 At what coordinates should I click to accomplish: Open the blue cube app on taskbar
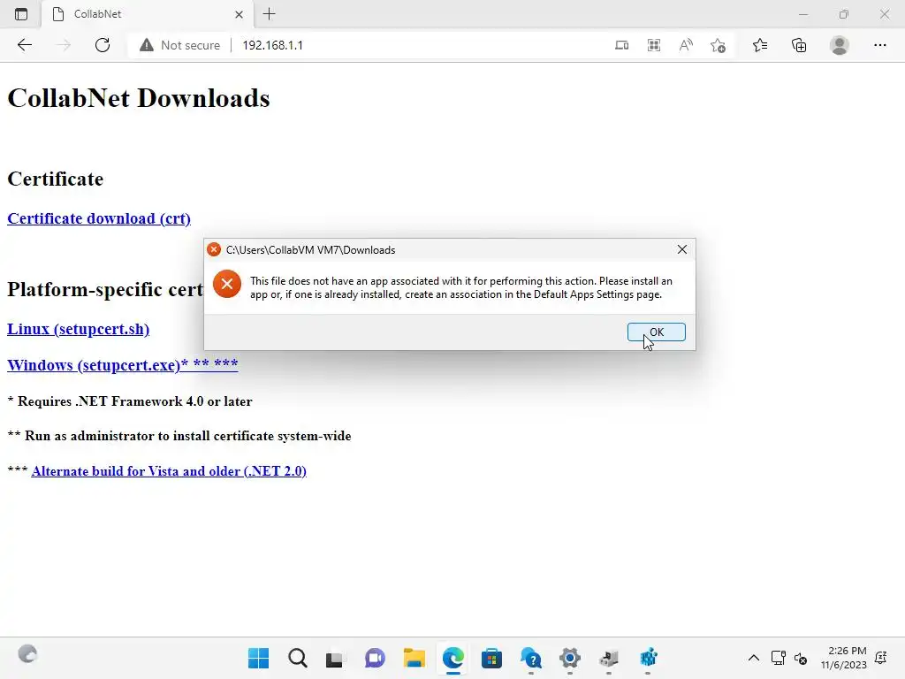pyautogui.click(x=649, y=658)
